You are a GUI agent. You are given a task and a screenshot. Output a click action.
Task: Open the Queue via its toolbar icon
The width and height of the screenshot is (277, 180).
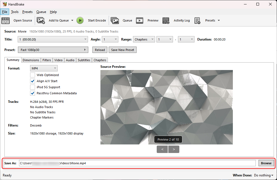pos(115,20)
